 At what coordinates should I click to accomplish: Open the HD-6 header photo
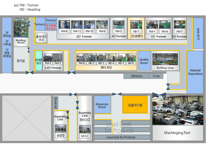(x=131, y=57)
